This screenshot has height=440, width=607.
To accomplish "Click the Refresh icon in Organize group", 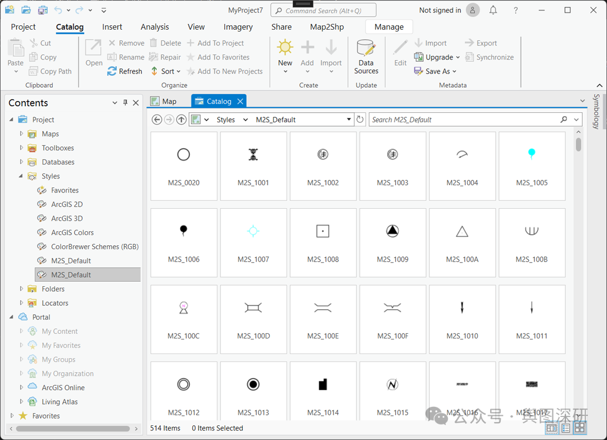I will pyautogui.click(x=112, y=71).
